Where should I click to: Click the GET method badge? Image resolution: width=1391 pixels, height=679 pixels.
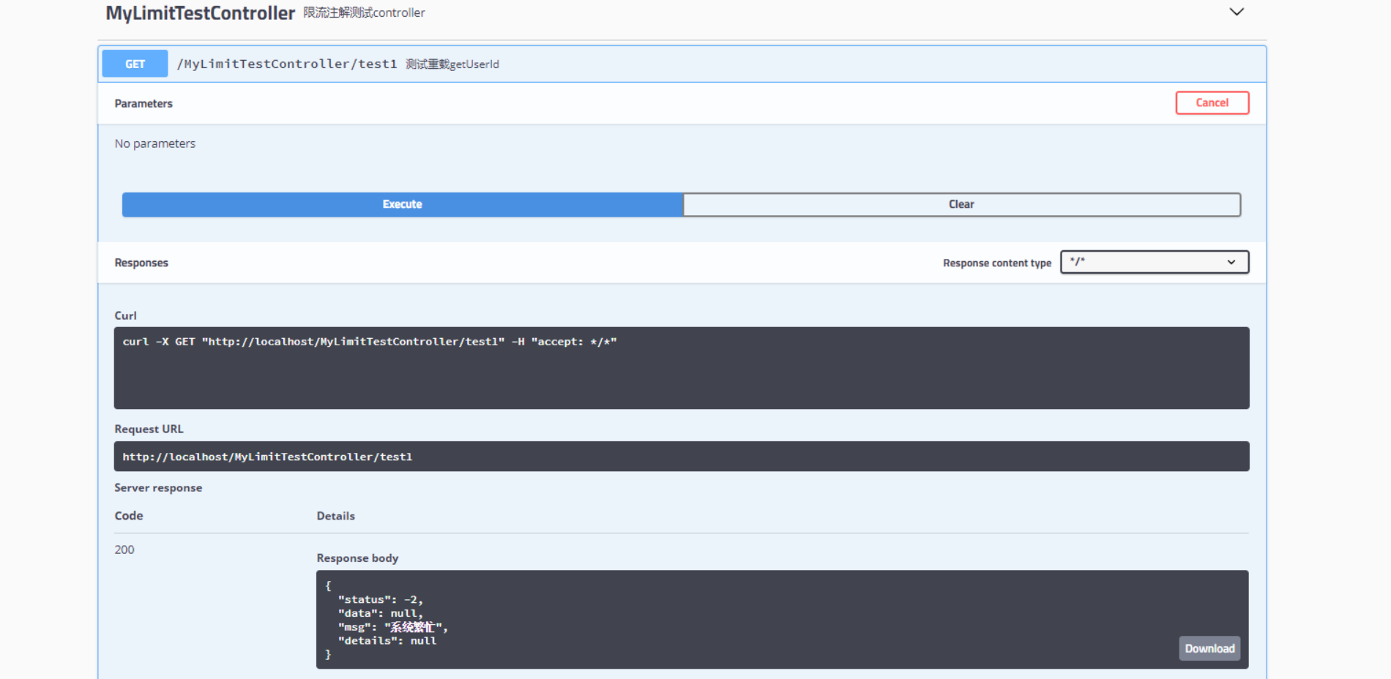135,64
